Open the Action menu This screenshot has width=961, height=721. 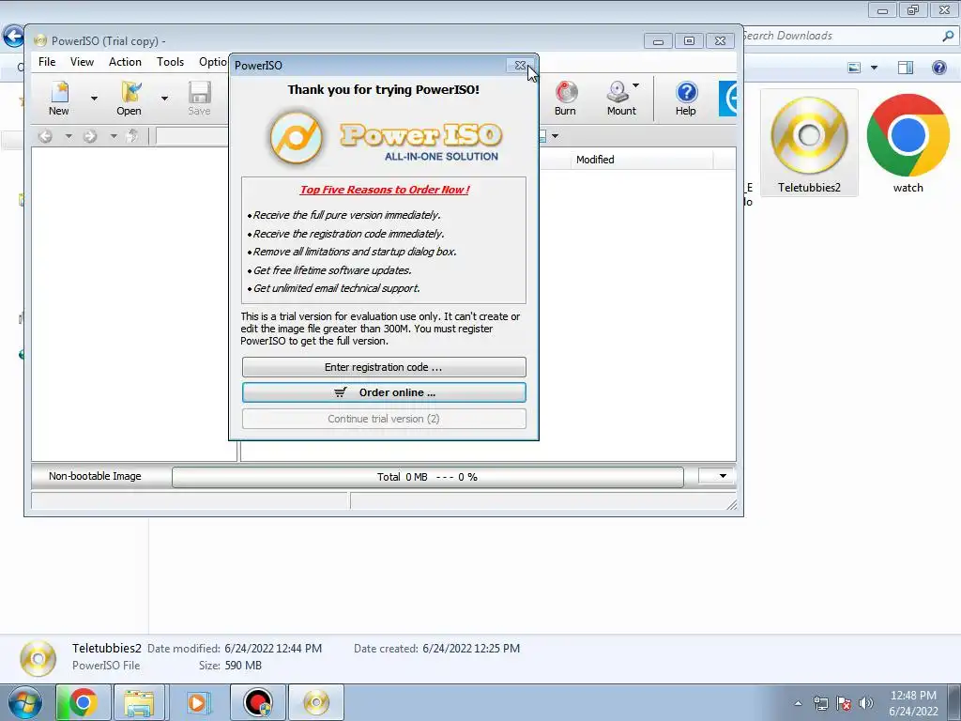coord(125,62)
